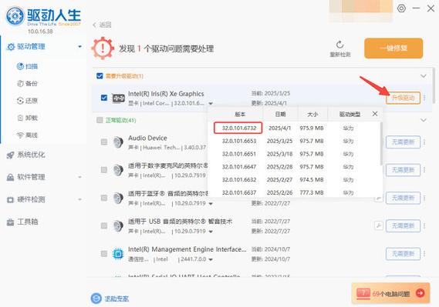Select driver version 32.0.101.6653
The height and width of the screenshot is (307, 439).
coord(239,142)
